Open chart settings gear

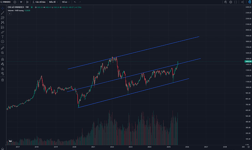click(x=230, y=2)
